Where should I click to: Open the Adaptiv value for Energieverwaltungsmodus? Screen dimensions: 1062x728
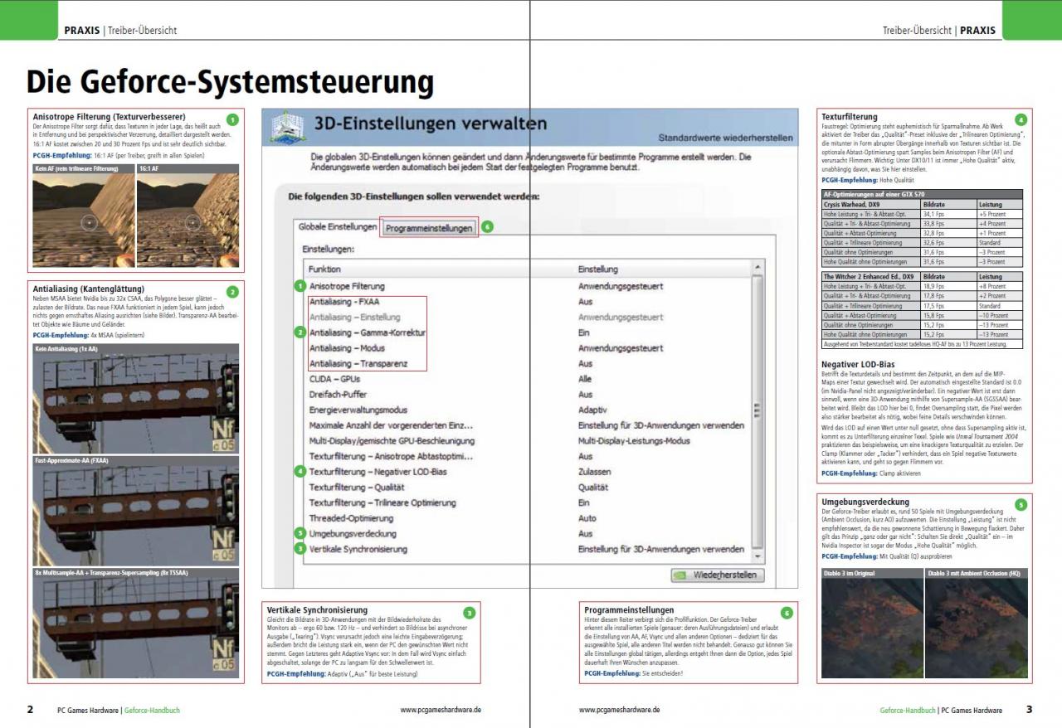(x=592, y=410)
